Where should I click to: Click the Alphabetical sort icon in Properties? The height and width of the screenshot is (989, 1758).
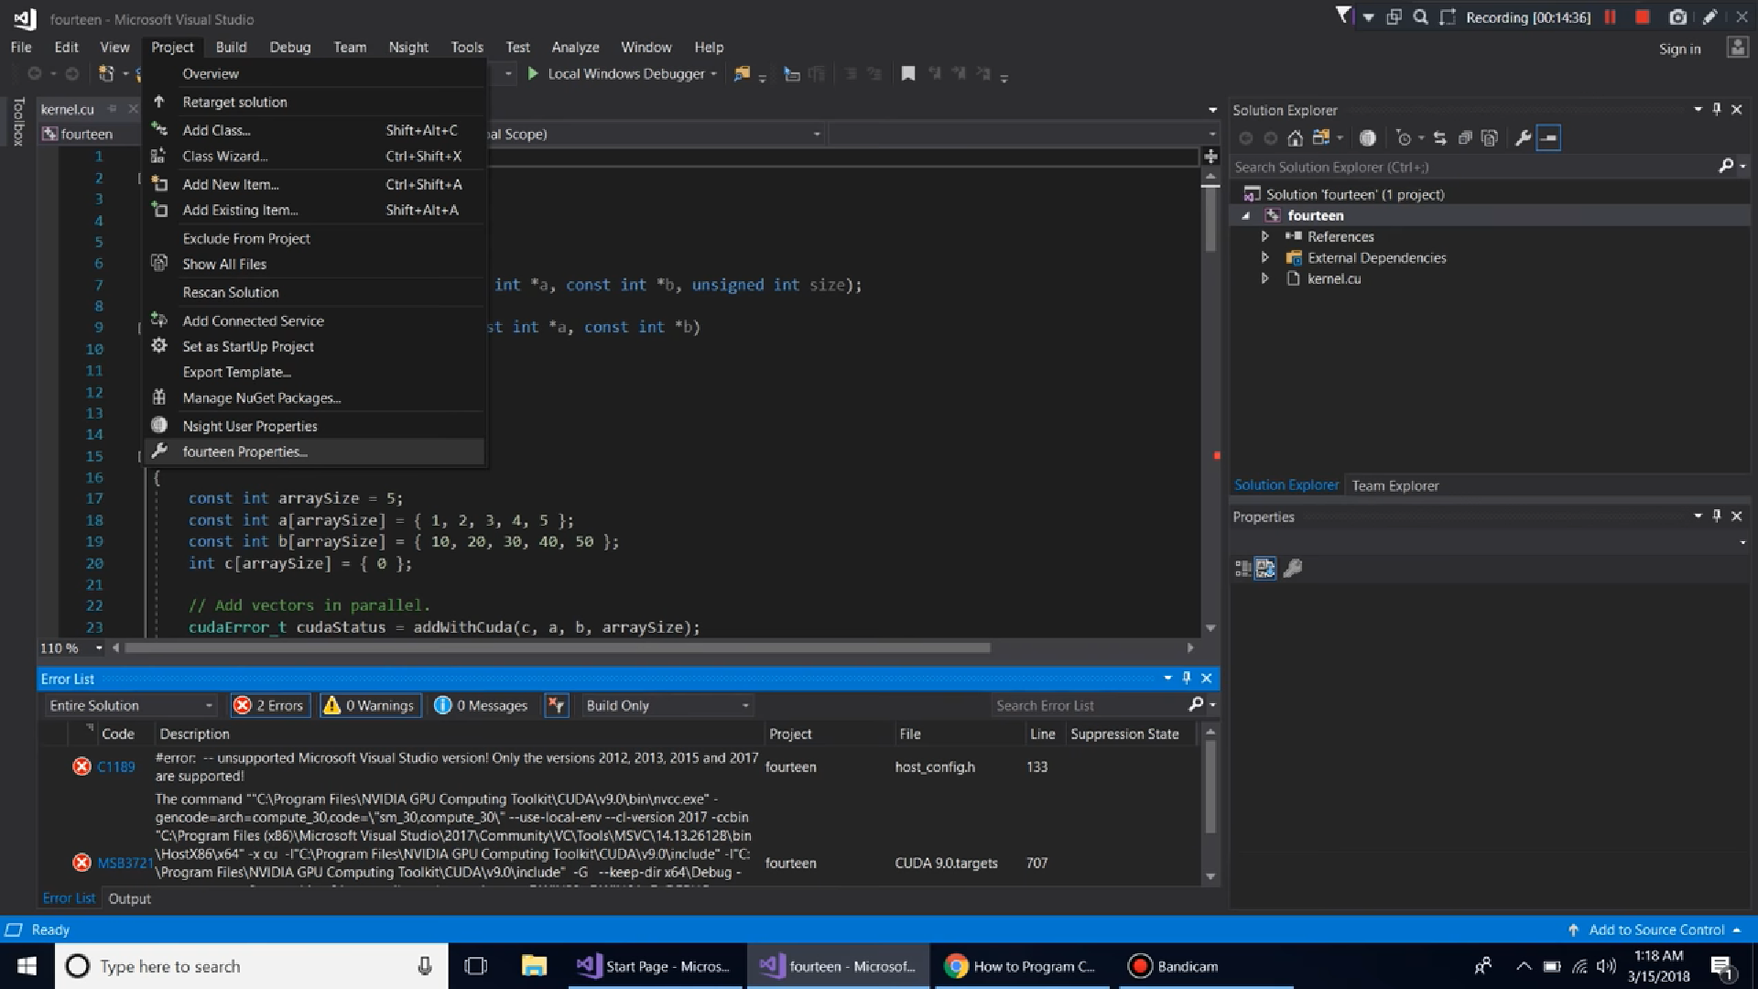click(1265, 569)
